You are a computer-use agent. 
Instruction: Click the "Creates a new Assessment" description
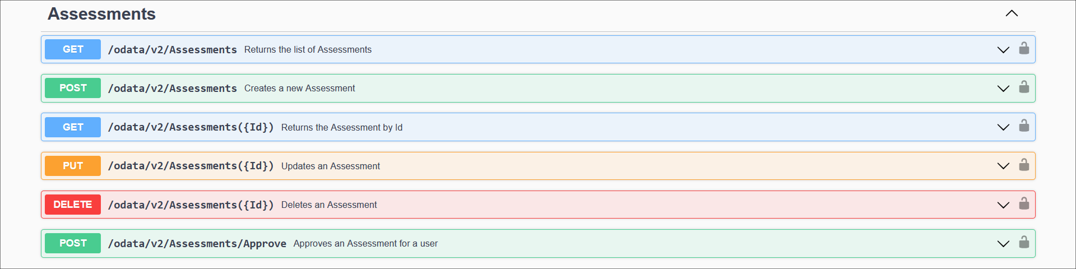pyautogui.click(x=299, y=89)
